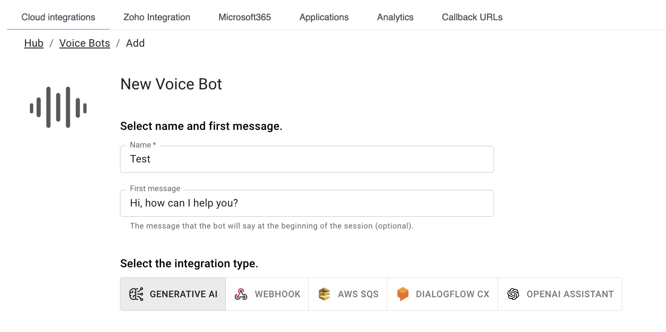Screen dimensions: 666x332
Task: Open Voice Bots from the breadcrumb
Action: (84, 43)
